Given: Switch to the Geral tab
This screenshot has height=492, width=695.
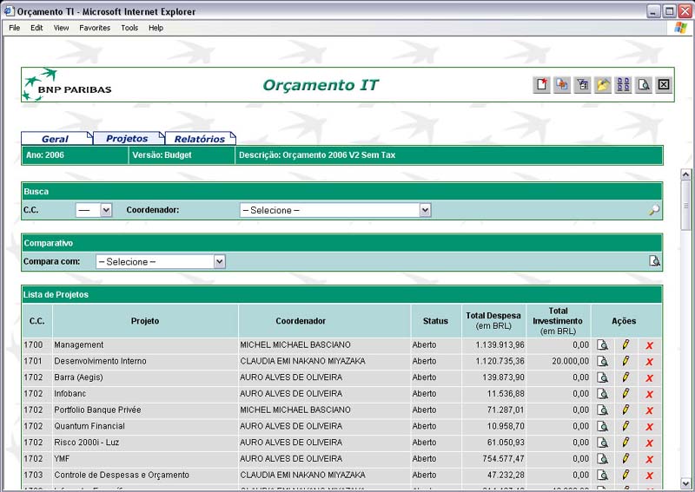Looking at the screenshot, I should [56, 139].
